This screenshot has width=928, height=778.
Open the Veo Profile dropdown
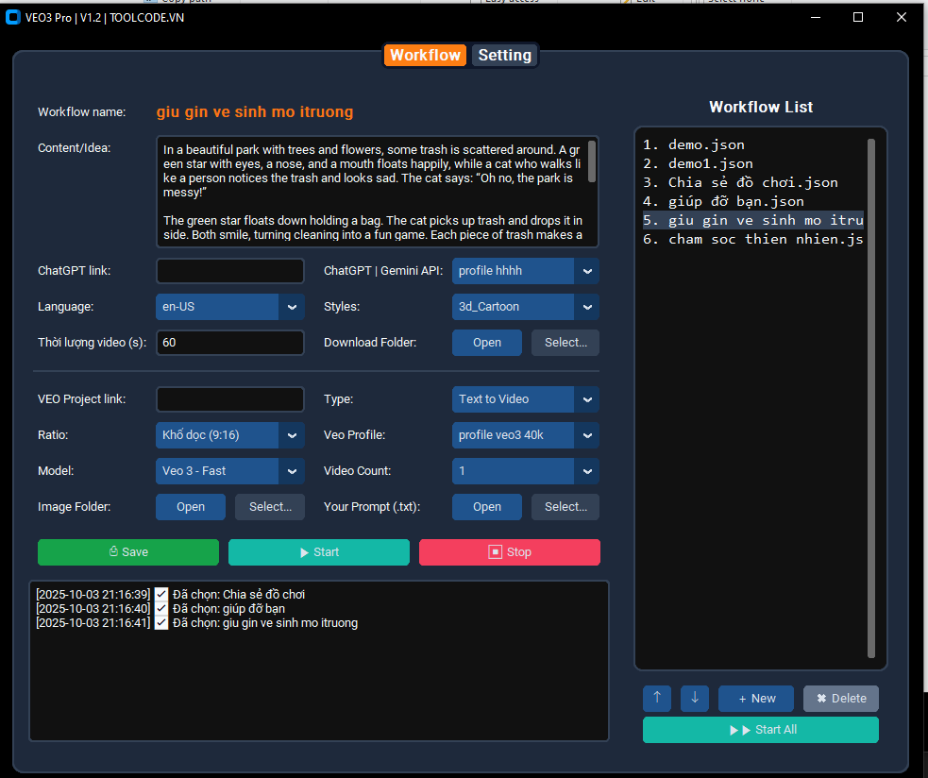[526, 435]
